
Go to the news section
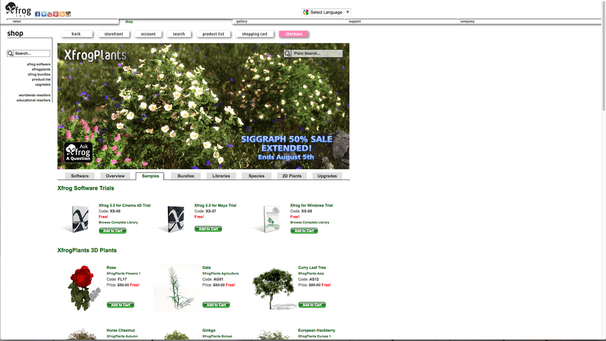[x=16, y=21]
